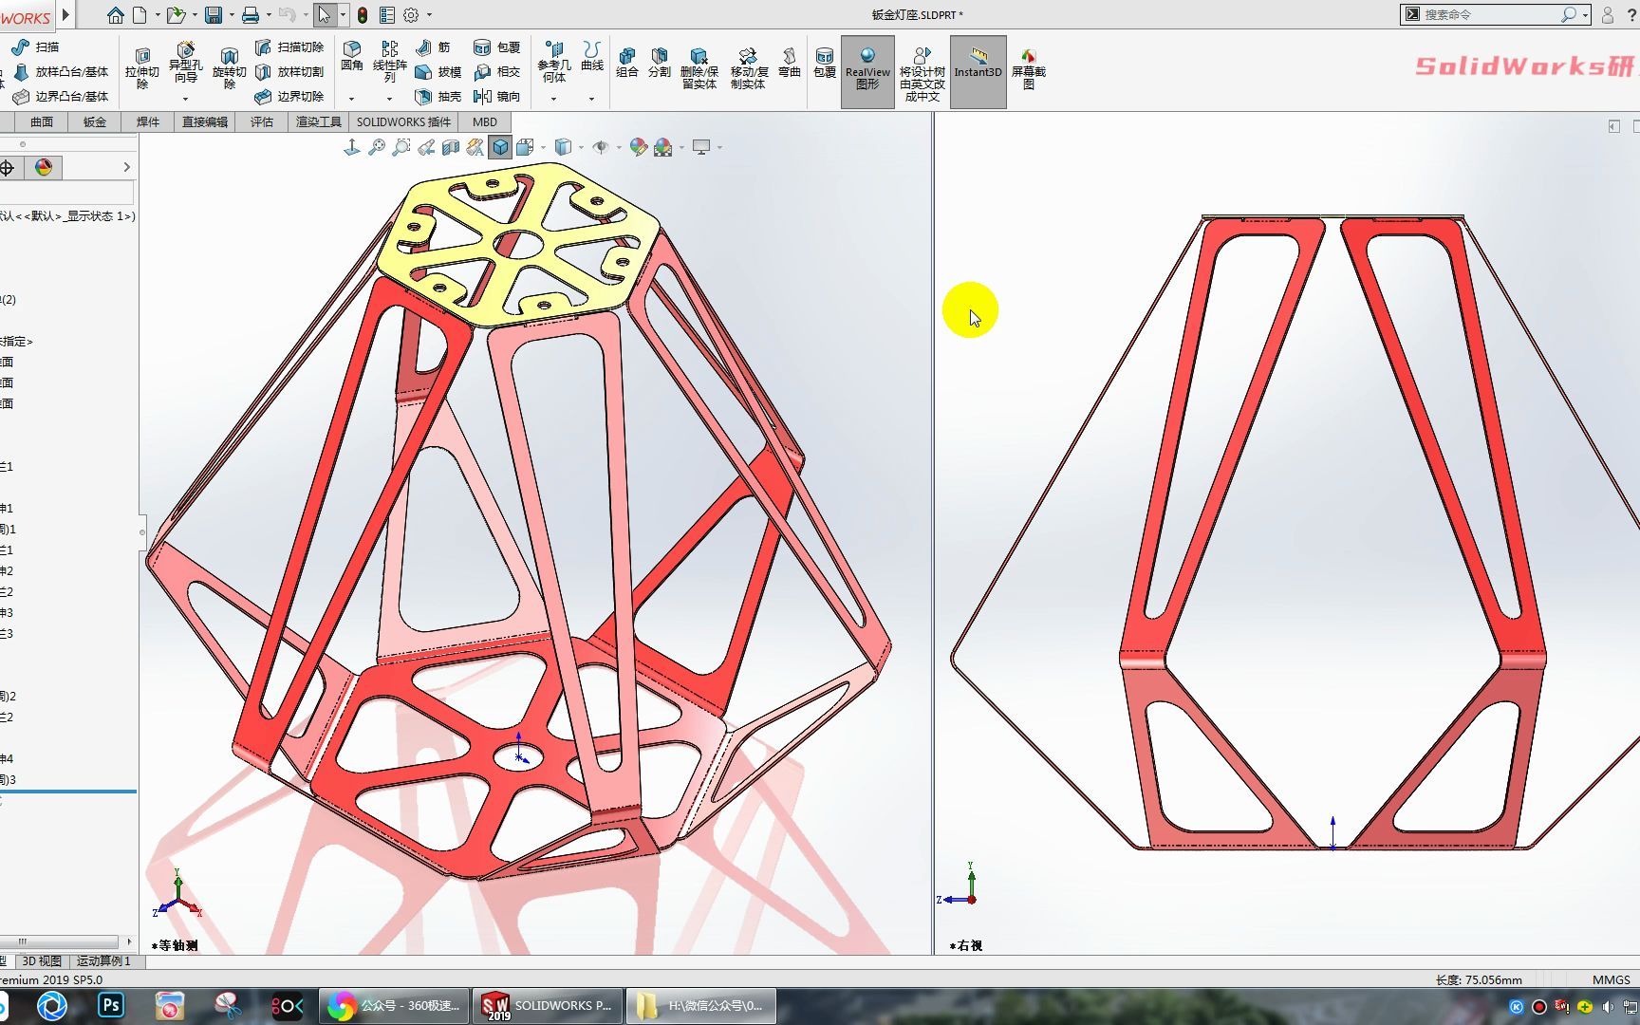Open 屏幕截图 screen capture tool
Image resolution: width=1640 pixels, height=1025 pixels.
(1028, 68)
